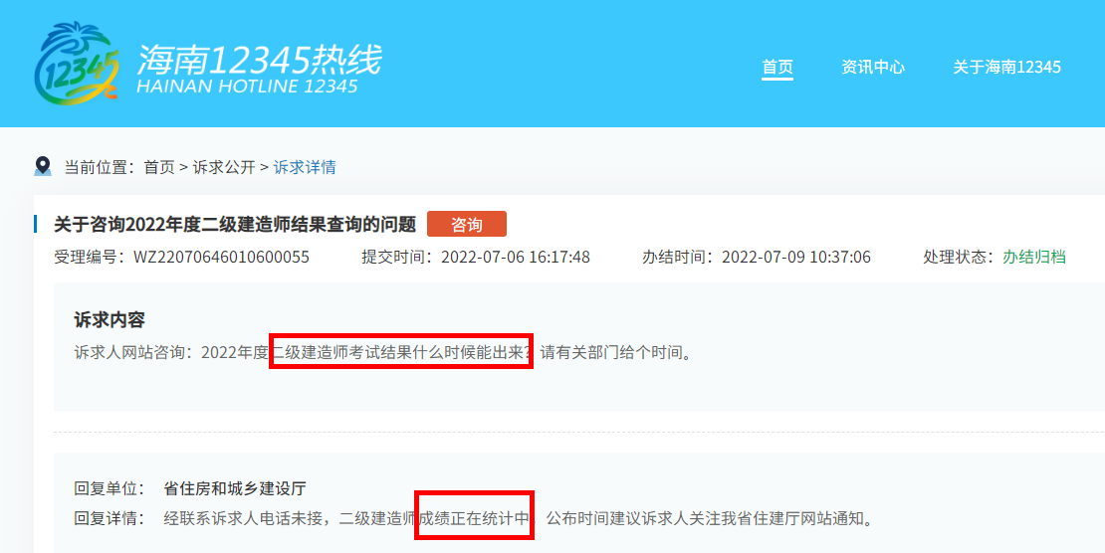
Task: Click the red-boxed 成绩正在统计中 reply text
Action: [476, 517]
